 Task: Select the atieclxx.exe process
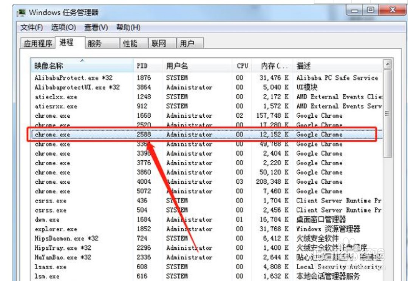[207, 97]
